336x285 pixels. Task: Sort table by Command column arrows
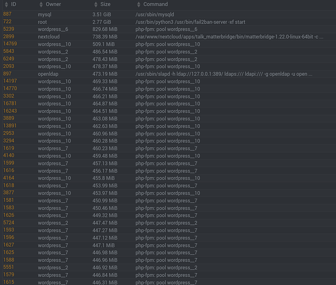(x=138, y=5)
